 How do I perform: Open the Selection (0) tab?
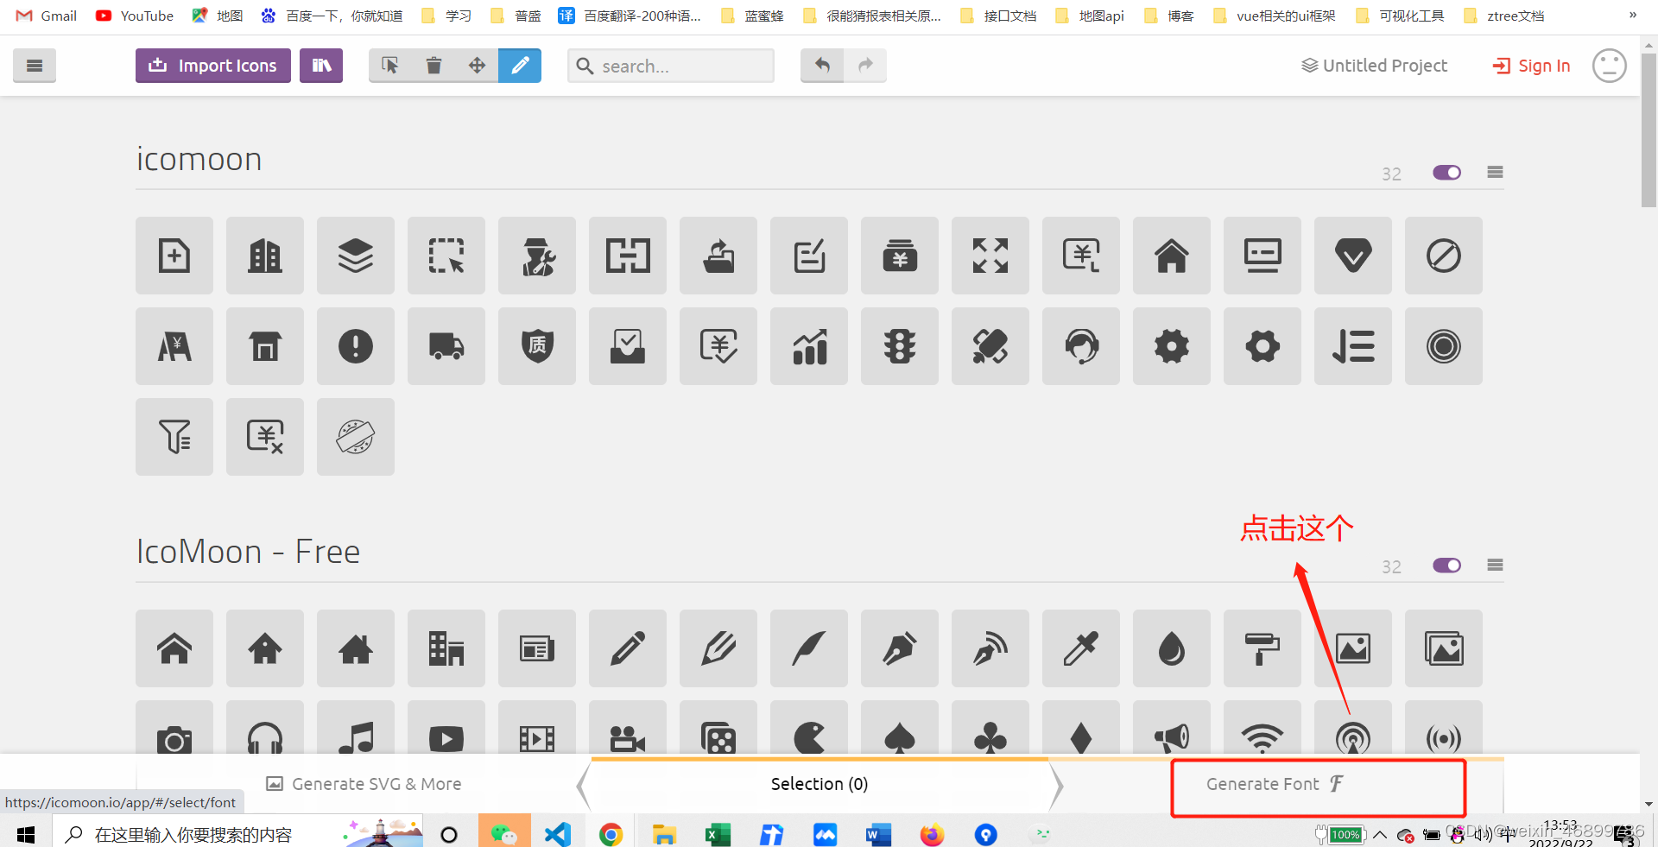[820, 784]
